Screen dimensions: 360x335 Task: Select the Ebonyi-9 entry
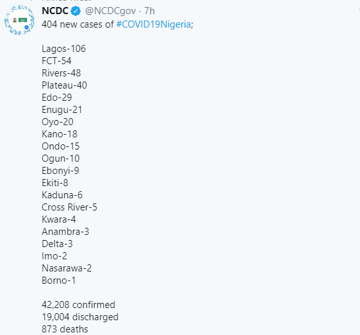[60, 171]
